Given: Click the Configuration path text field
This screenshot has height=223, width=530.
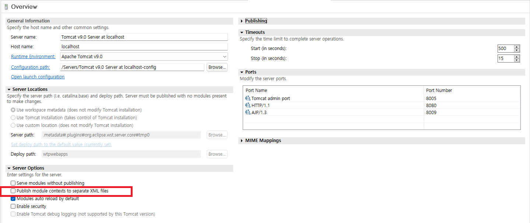Looking at the screenshot, I should point(132,67).
